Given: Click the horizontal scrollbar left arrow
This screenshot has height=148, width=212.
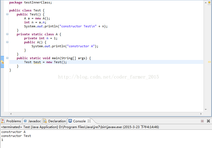Looking at the screenshot, I should 11,114.
